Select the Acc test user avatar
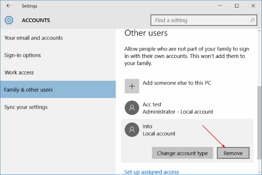Screen dimensions: 262x175 click(132, 108)
